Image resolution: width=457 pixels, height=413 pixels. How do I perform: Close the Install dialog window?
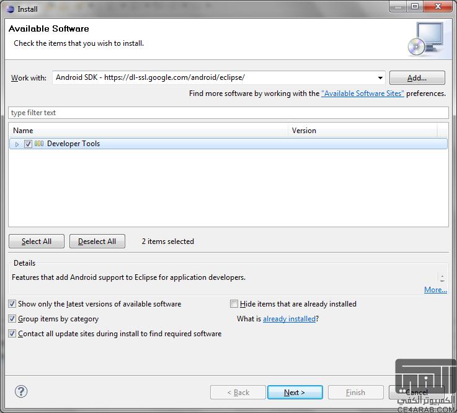click(x=438, y=6)
